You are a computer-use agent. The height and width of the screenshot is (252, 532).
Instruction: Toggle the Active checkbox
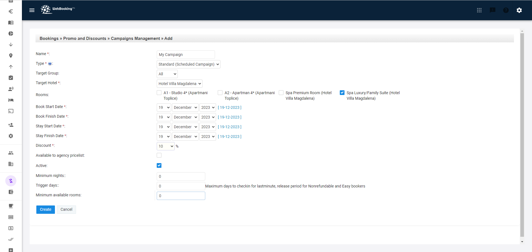point(159,166)
